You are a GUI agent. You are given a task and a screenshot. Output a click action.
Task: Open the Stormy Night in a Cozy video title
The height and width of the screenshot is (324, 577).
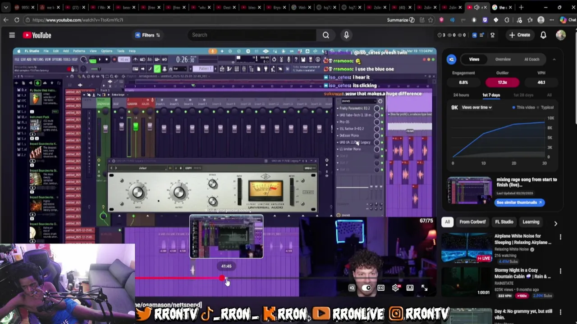point(522,273)
